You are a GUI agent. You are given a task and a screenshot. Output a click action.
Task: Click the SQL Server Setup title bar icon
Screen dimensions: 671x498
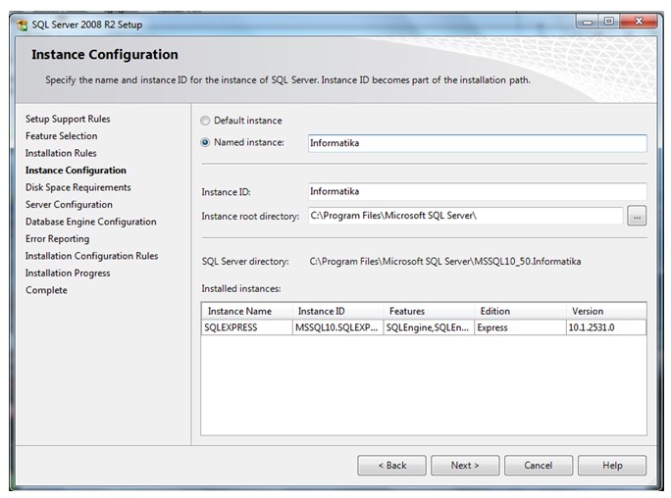point(22,25)
